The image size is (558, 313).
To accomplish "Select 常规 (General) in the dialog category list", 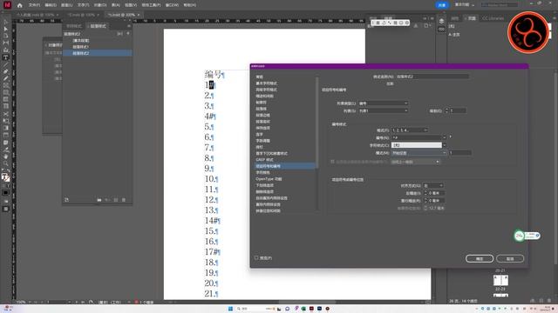I will tap(260, 77).
